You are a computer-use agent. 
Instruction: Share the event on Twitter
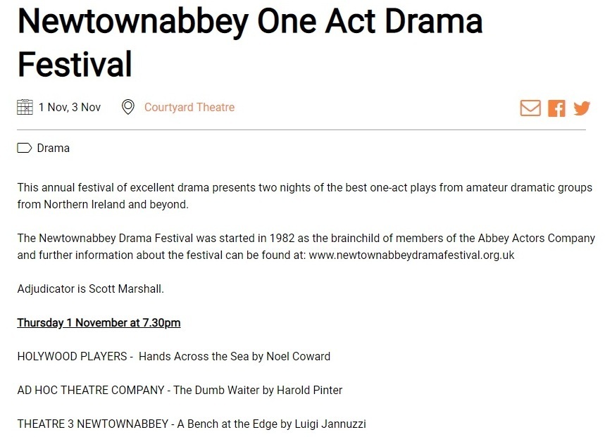tap(582, 108)
